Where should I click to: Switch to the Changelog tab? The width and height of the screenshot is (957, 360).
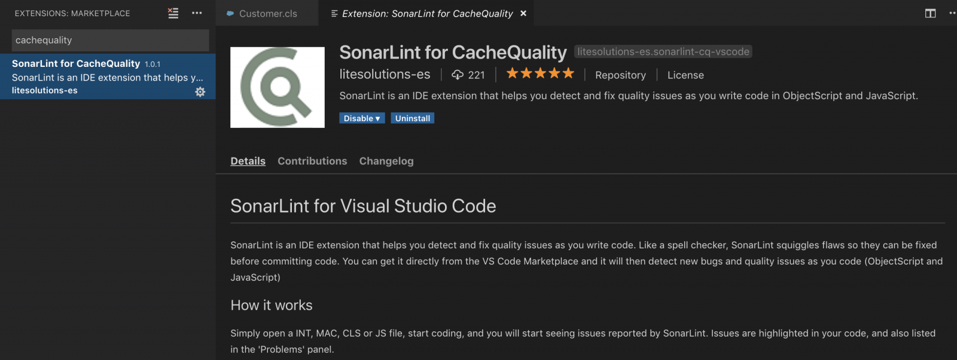pos(386,161)
